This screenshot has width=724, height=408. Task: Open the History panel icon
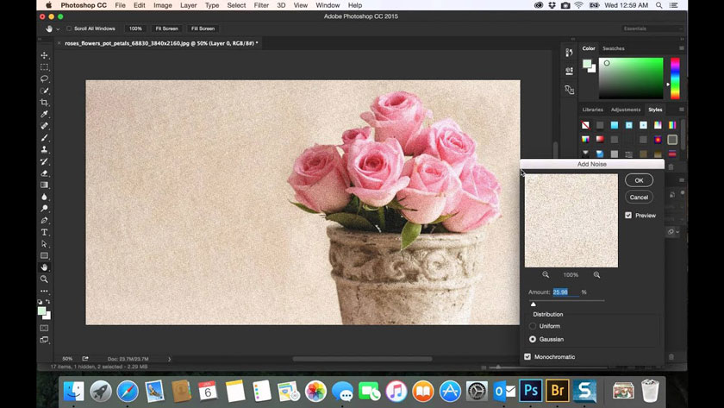click(569, 53)
